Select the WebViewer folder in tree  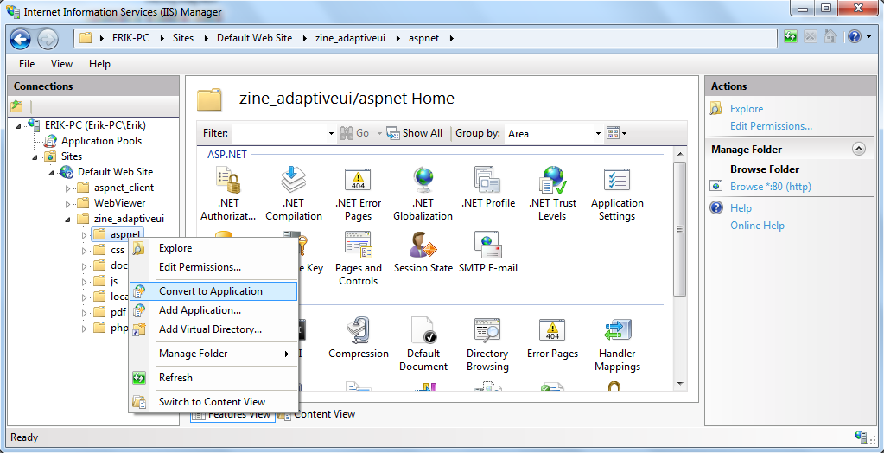pyautogui.click(x=119, y=203)
